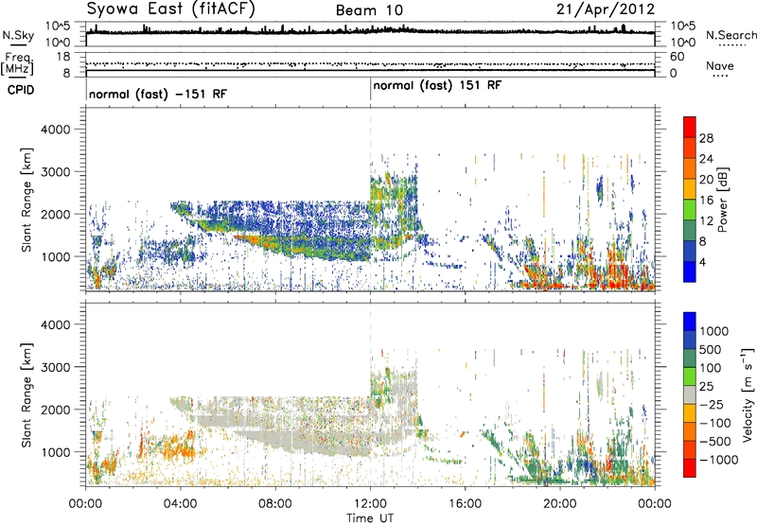Click the '16' tick on the power colorbar
The height and width of the screenshot is (524, 757).
(x=706, y=201)
